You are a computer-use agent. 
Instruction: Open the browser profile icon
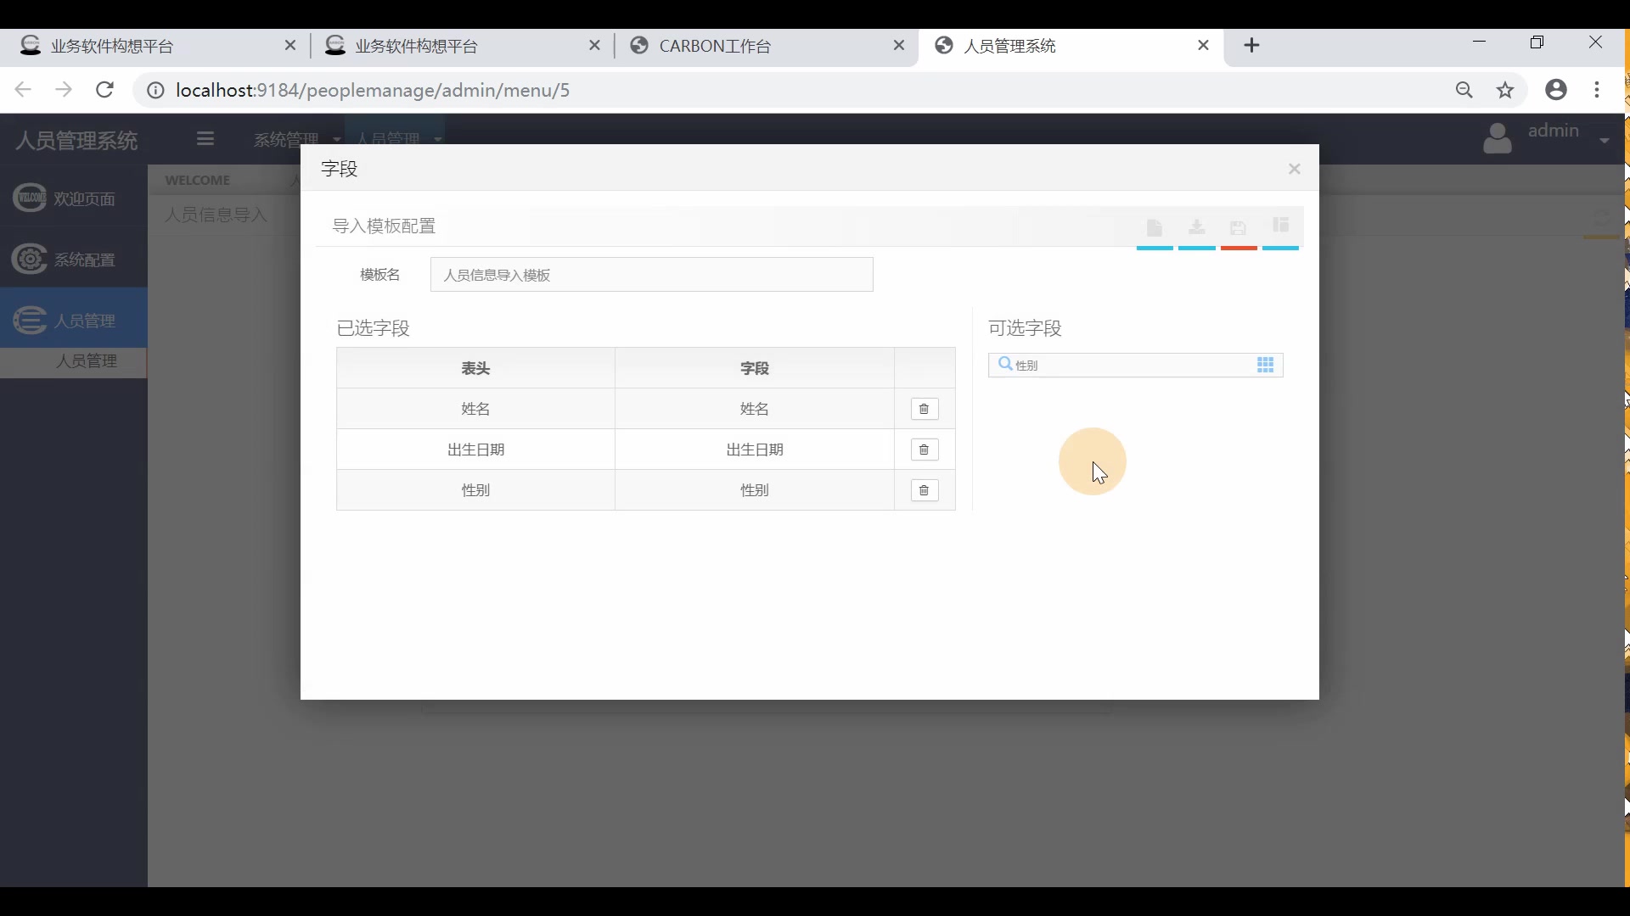(1555, 90)
